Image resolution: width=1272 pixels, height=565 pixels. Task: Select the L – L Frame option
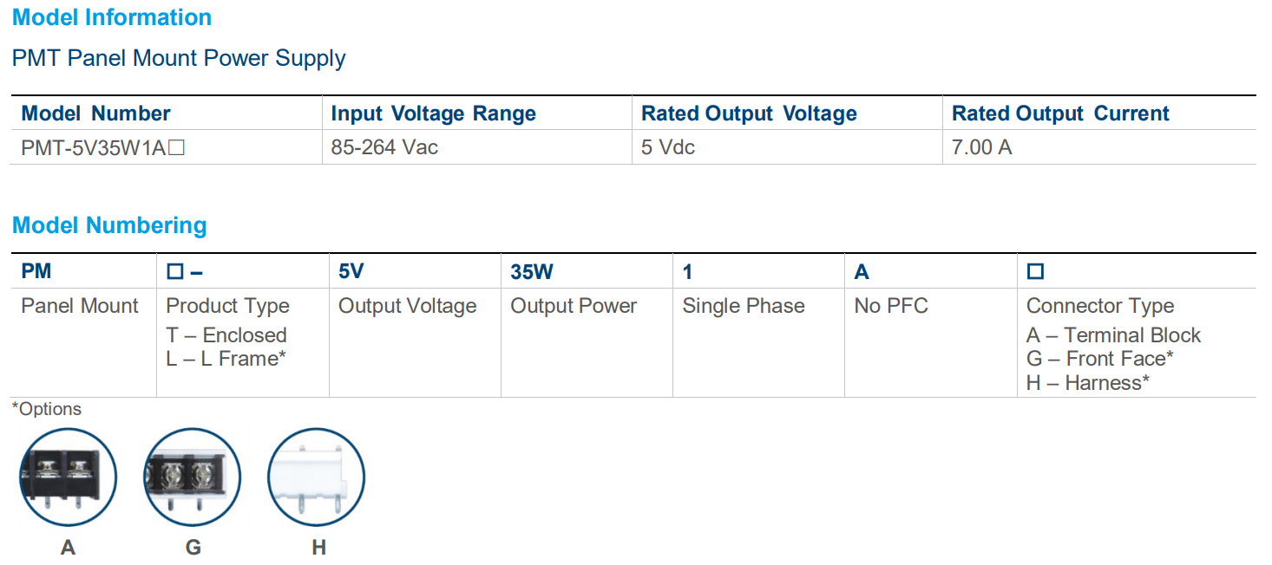point(226,359)
